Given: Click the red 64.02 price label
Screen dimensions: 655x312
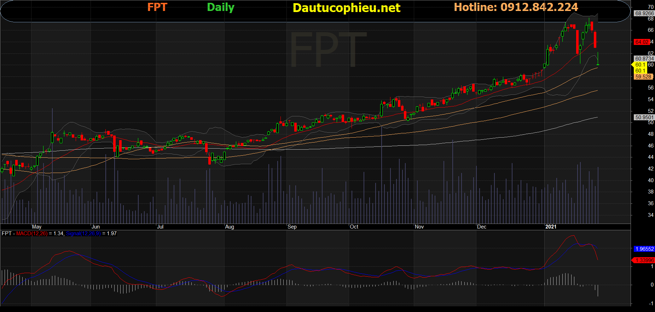Looking at the screenshot, I should click(x=642, y=42).
